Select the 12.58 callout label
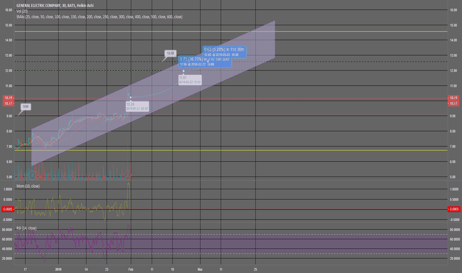The image size is (462, 273). click(171, 53)
